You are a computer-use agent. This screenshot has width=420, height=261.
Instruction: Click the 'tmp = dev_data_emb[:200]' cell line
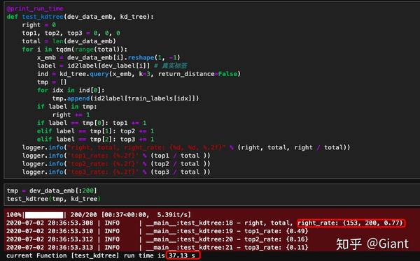tap(52, 191)
